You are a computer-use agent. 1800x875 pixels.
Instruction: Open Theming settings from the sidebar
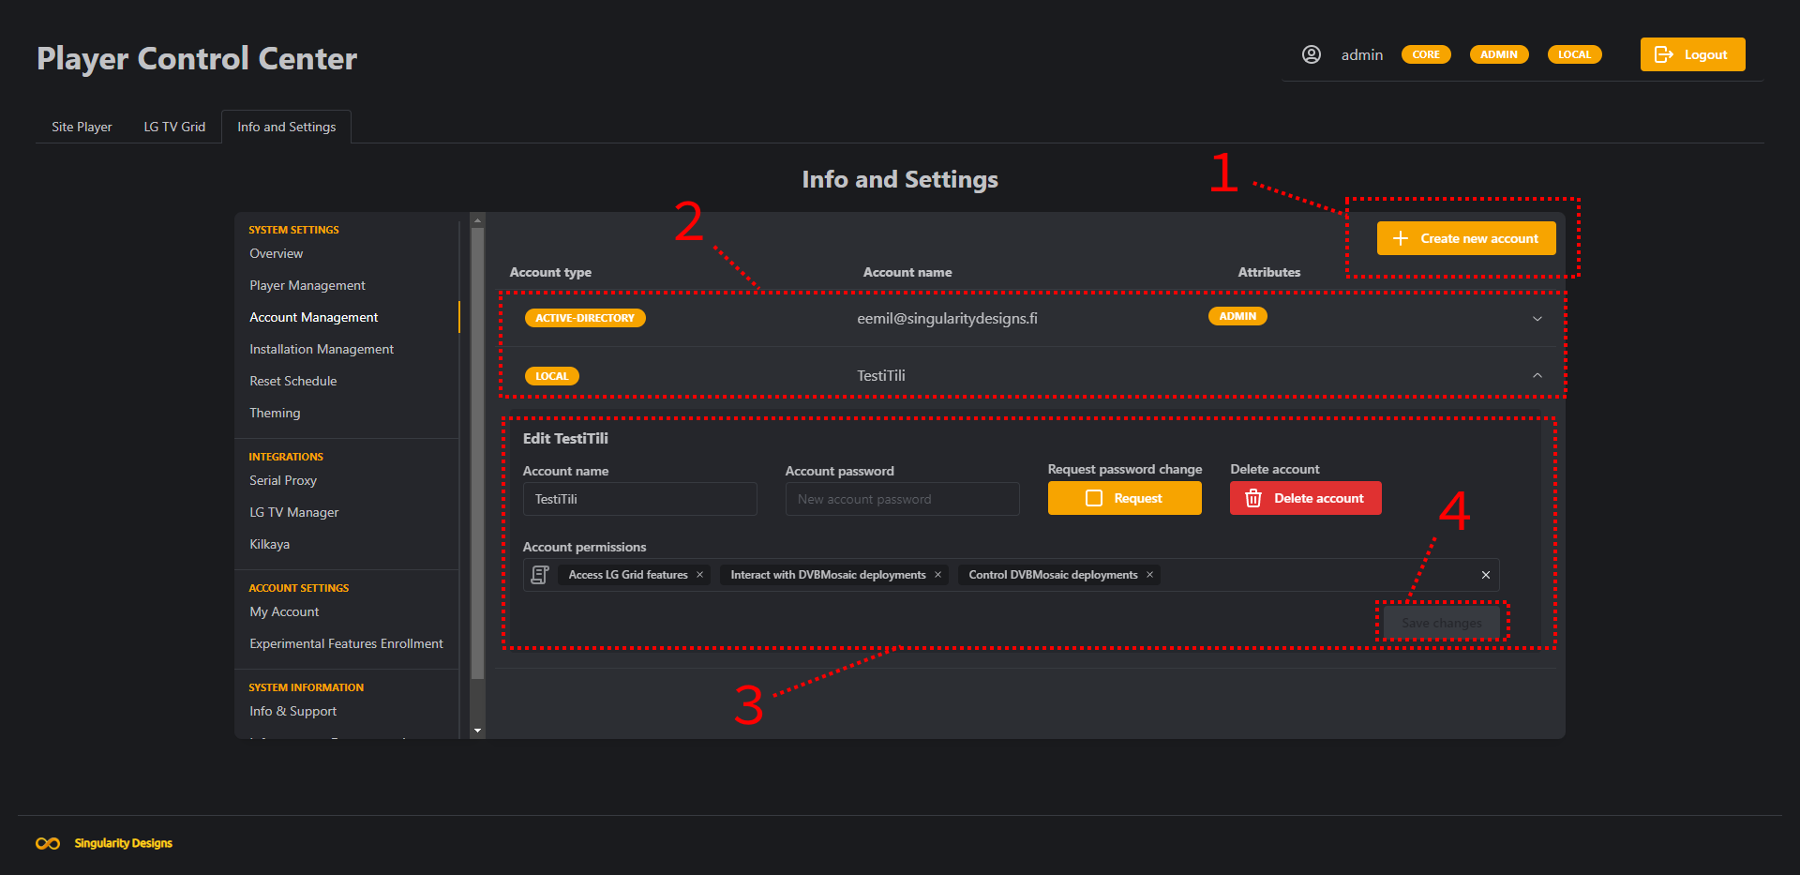coord(275,413)
